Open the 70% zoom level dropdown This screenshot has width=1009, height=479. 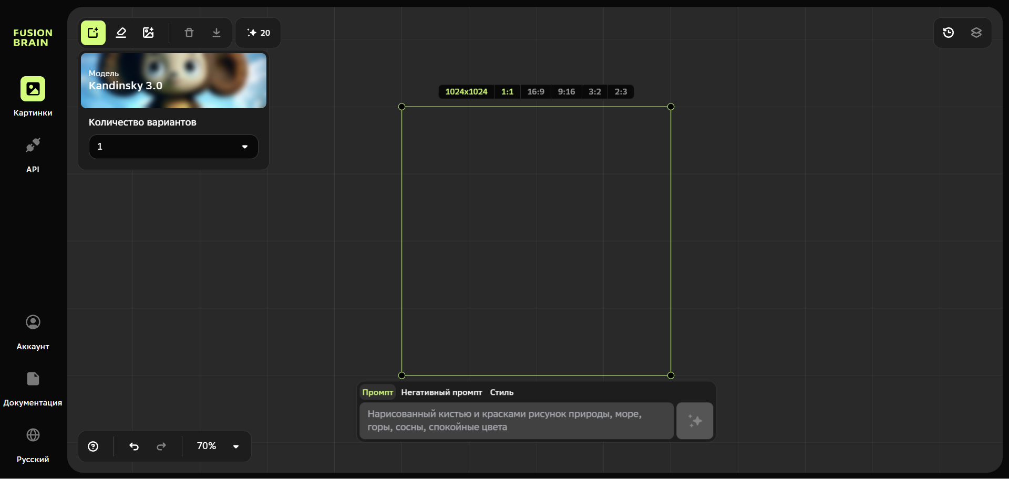(x=218, y=446)
